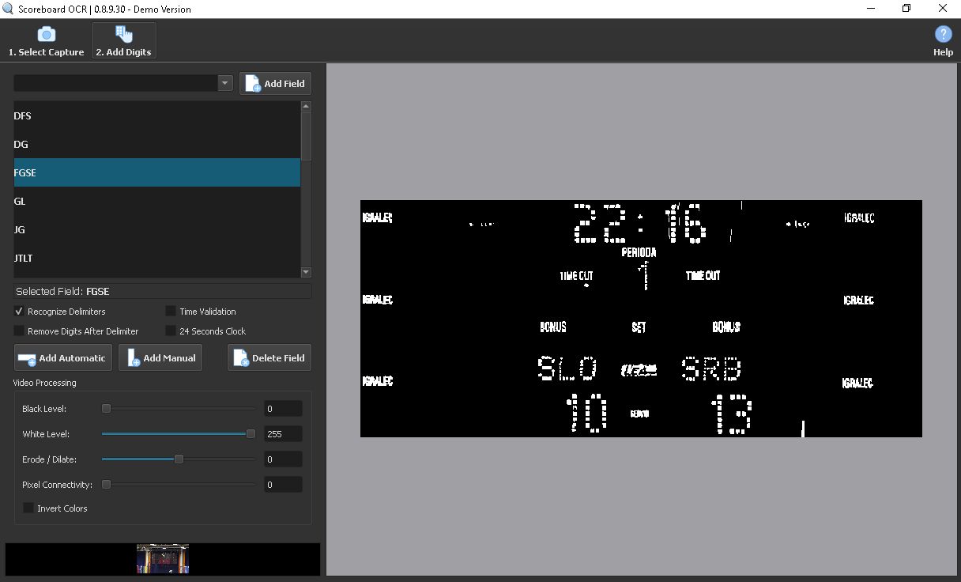Enable Time Validation checkbox
This screenshot has width=961, height=582.
click(171, 312)
